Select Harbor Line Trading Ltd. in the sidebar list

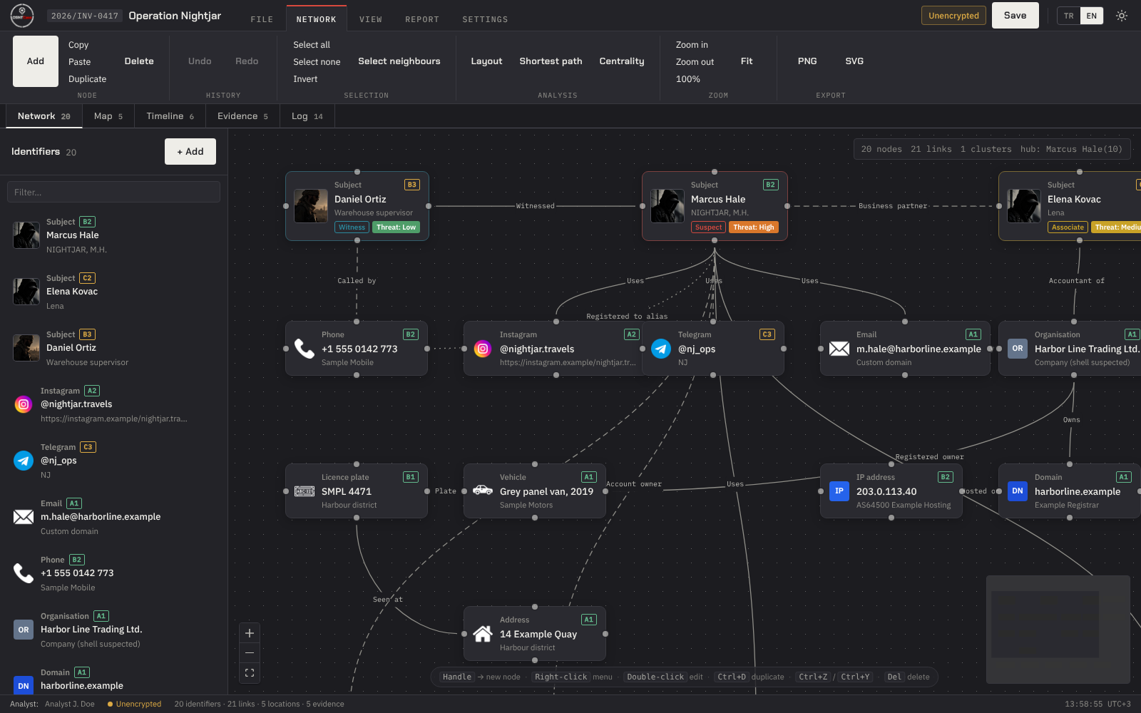pos(114,630)
